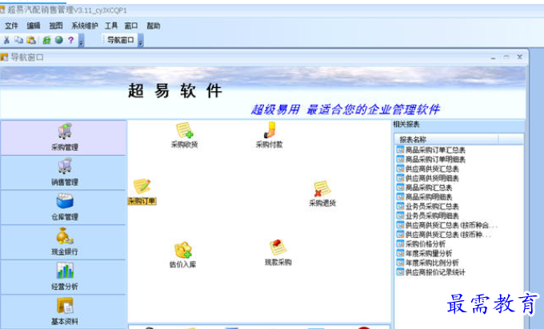The width and height of the screenshot is (544, 329).
Task: Open the 商品采购订单明细表 report
Action: (431, 159)
